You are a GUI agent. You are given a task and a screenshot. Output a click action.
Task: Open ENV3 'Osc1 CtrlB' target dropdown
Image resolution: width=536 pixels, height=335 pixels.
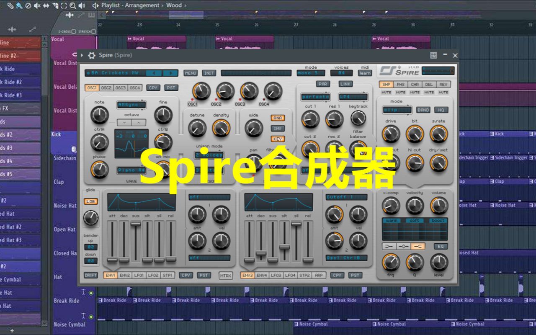click(346, 258)
